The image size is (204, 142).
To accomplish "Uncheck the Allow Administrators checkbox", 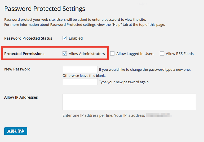I will pyautogui.click(x=65, y=53).
